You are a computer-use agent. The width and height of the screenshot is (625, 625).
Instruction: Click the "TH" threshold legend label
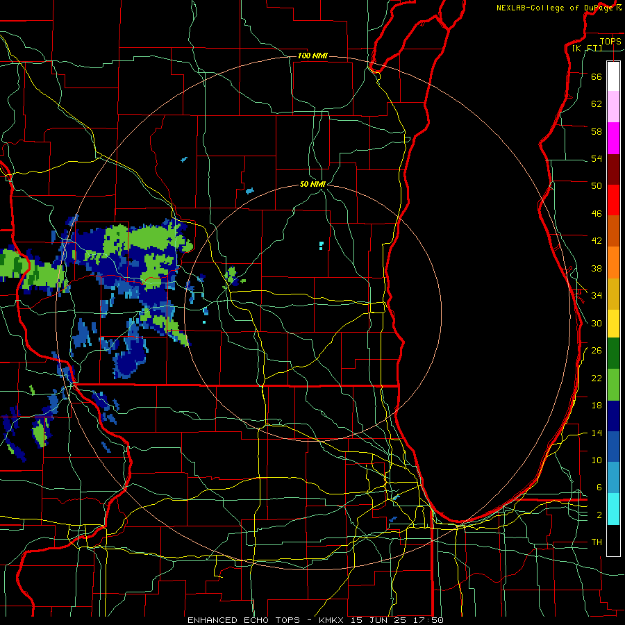597,542
